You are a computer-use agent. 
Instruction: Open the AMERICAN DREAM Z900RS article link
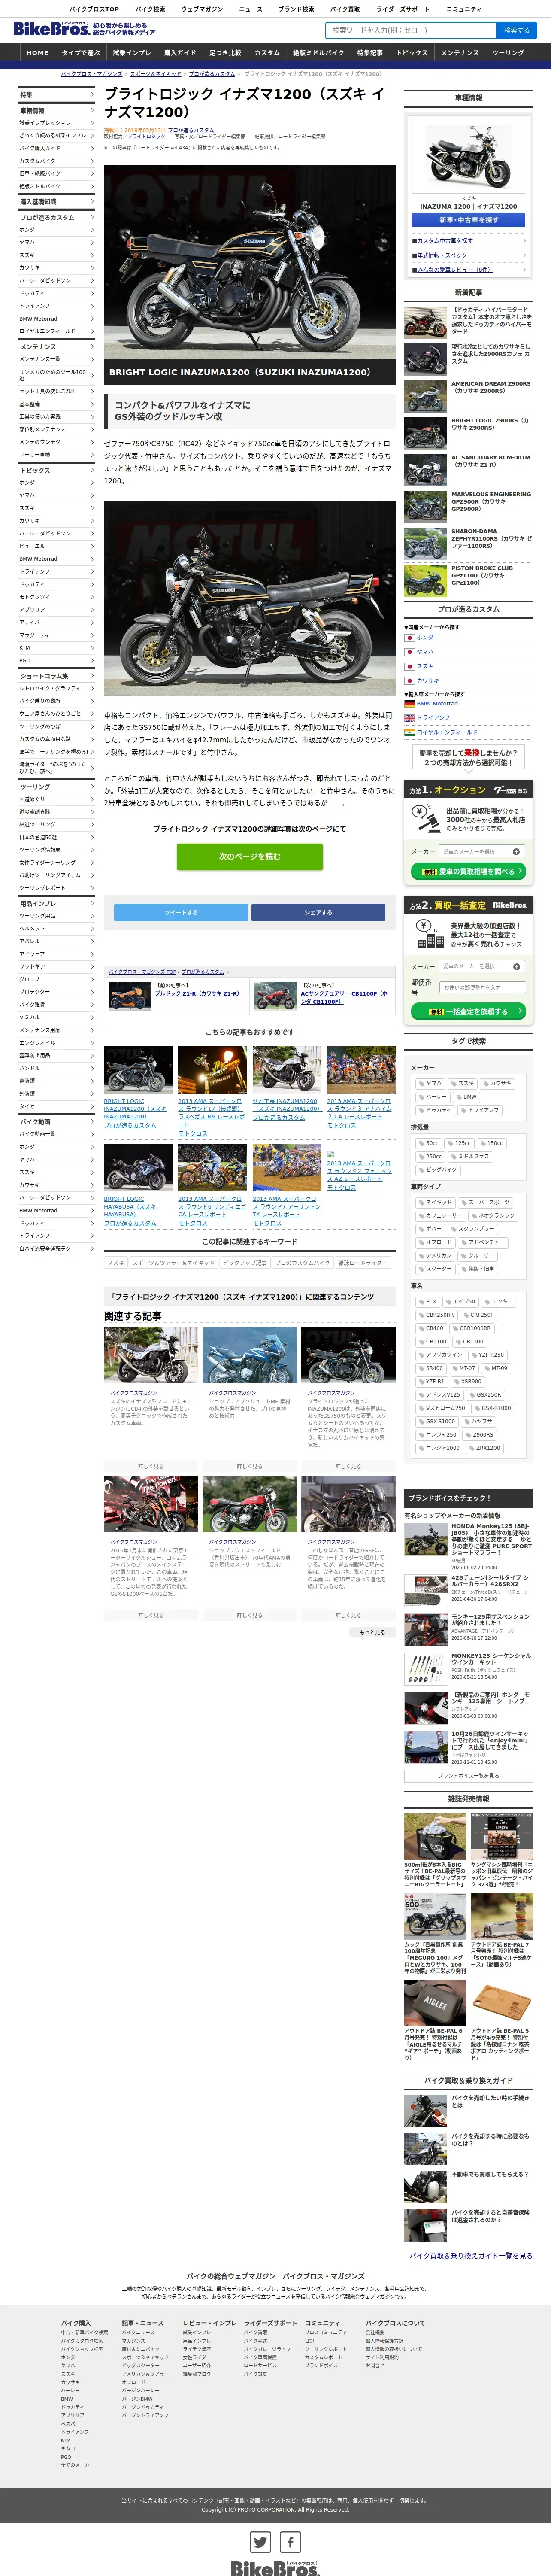click(x=490, y=387)
